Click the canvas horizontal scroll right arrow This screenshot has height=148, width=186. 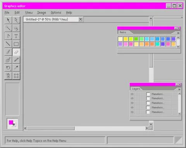(147, 128)
